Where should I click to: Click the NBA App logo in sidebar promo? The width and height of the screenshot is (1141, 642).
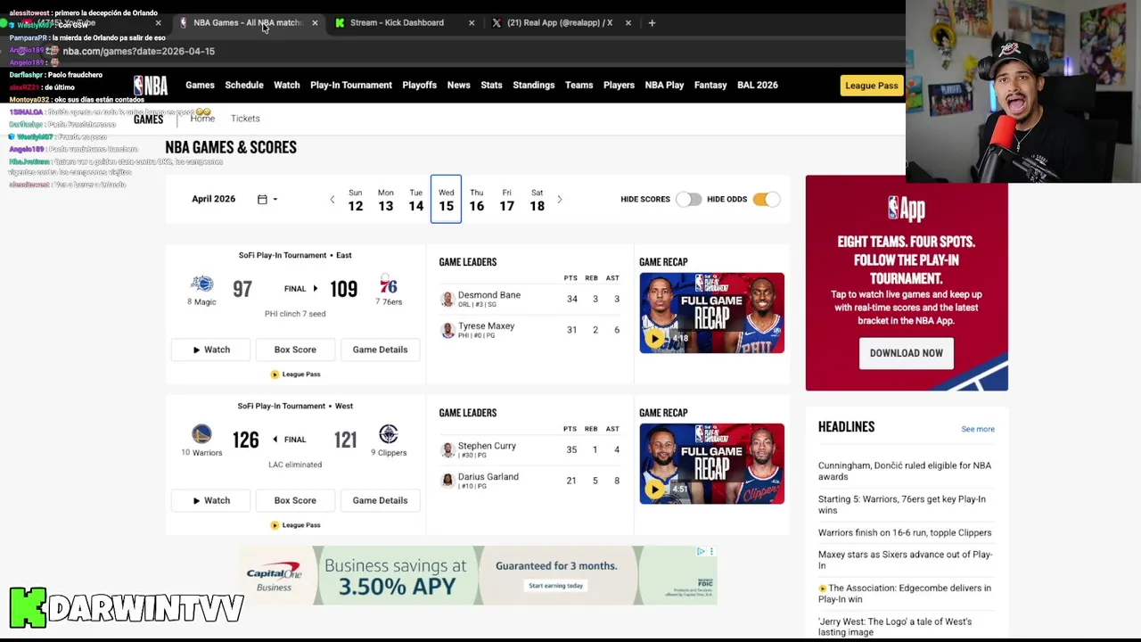907,209
